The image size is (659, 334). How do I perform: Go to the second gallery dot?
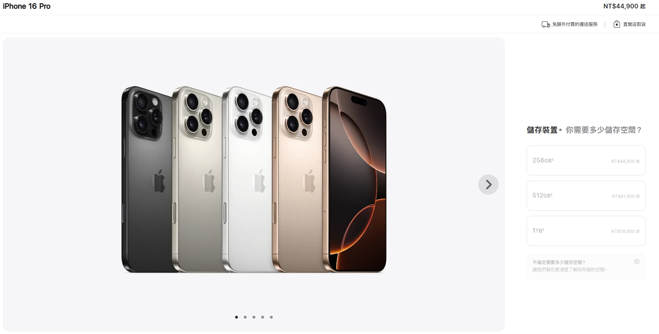[245, 317]
